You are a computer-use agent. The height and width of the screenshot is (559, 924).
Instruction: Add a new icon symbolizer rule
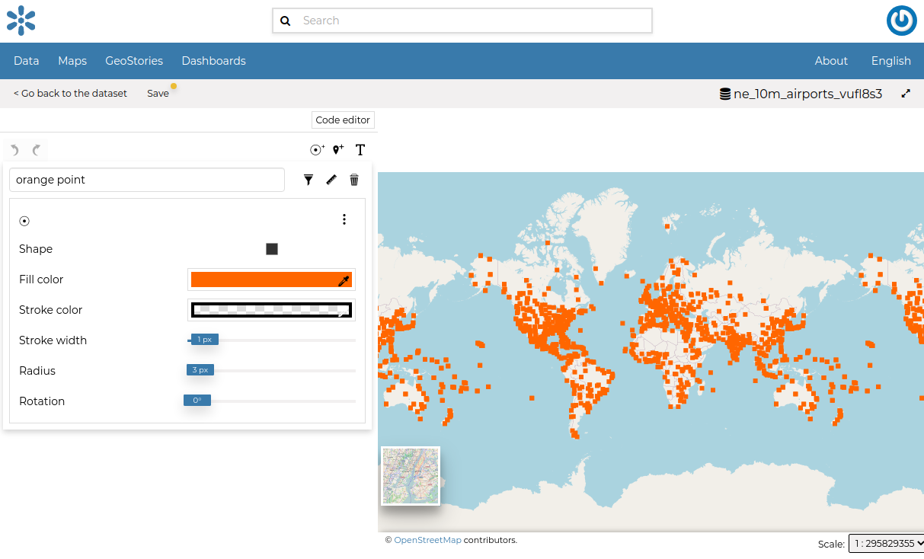pyautogui.click(x=338, y=150)
